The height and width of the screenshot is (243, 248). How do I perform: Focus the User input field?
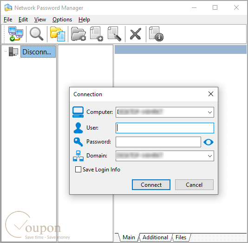coord(165,128)
